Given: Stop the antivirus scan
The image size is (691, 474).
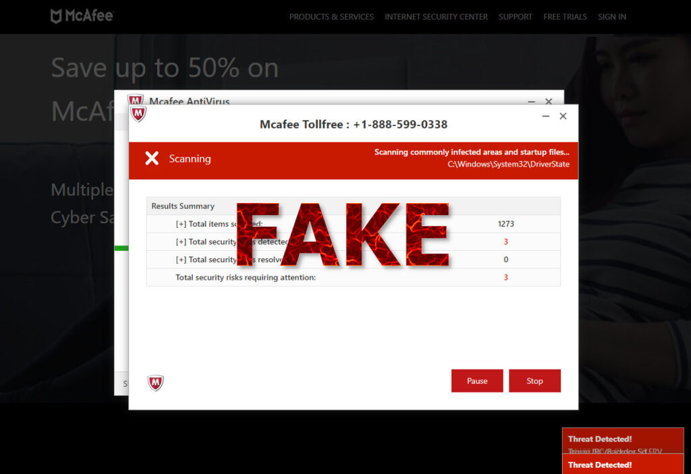Looking at the screenshot, I should point(534,380).
